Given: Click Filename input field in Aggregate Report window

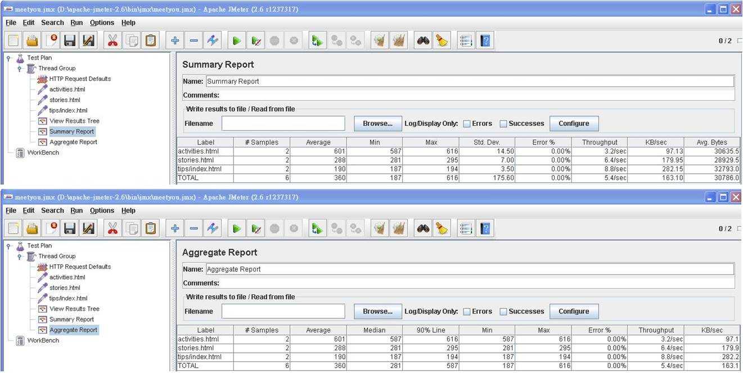Looking at the screenshot, I should click(x=283, y=312).
